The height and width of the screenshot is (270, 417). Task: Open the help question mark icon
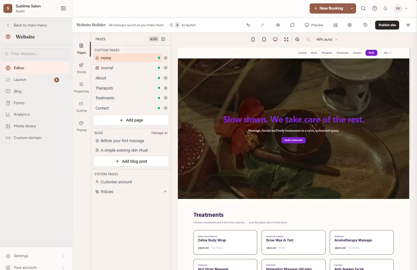[x=375, y=8]
